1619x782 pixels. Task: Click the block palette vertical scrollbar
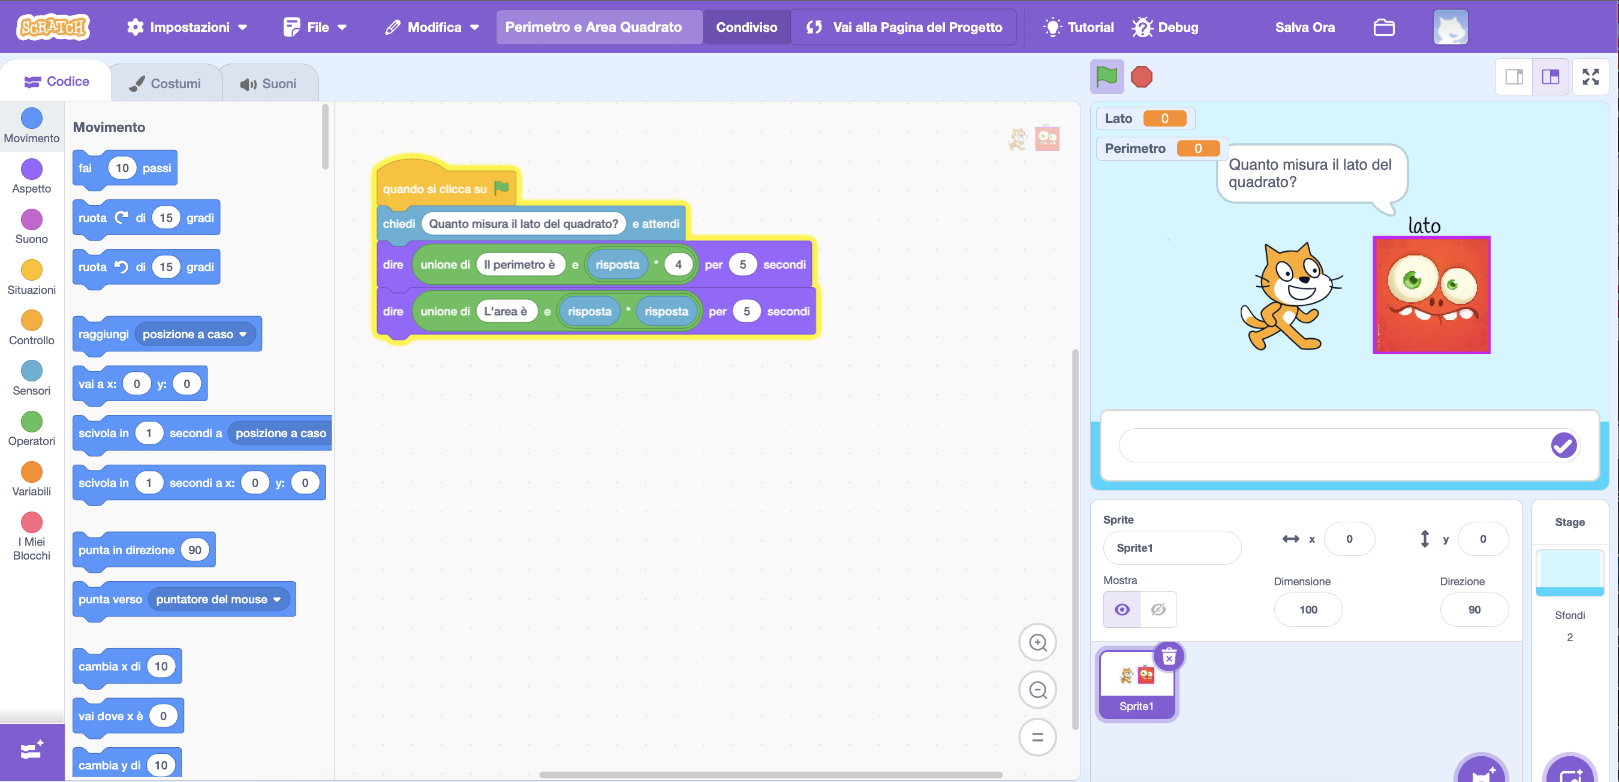click(x=325, y=137)
